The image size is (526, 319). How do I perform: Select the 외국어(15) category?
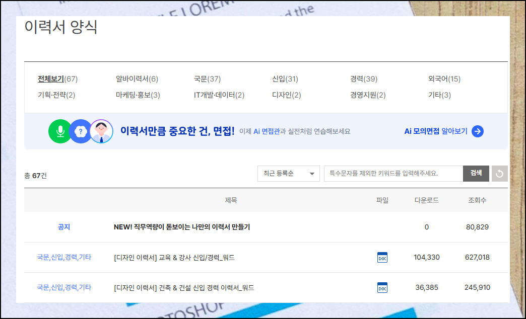[444, 79]
